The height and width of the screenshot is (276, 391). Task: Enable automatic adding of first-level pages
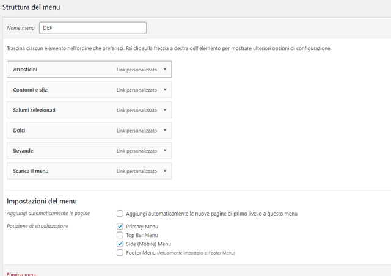120,214
